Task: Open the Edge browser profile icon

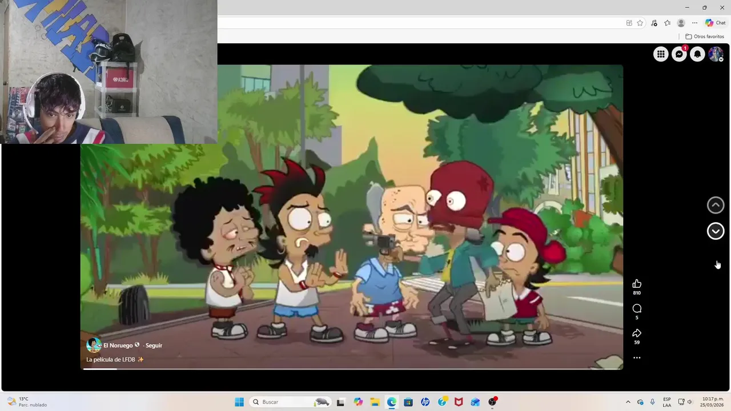Action: (681, 23)
